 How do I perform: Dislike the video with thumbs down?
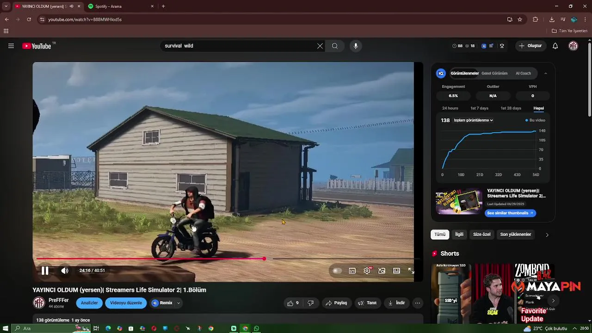point(311,303)
